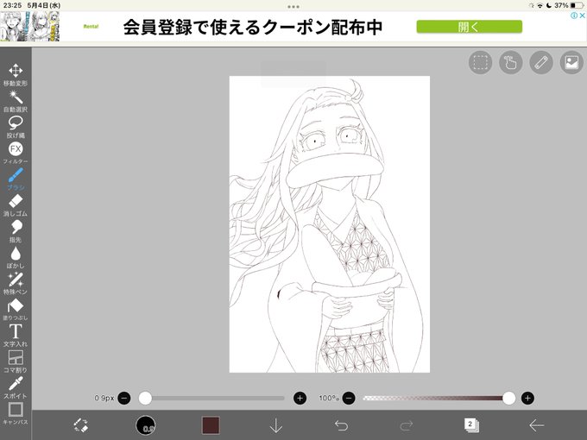Viewport: 587px width, 440px height.
Task: Increase brush thickness with plus button
Action: pos(300,398)
